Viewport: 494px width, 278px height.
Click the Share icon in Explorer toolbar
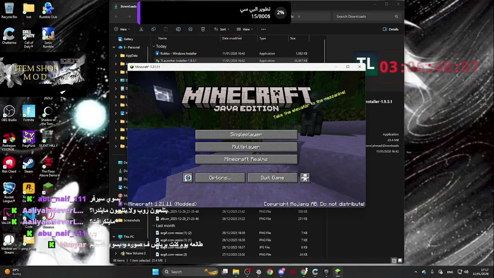191,29
